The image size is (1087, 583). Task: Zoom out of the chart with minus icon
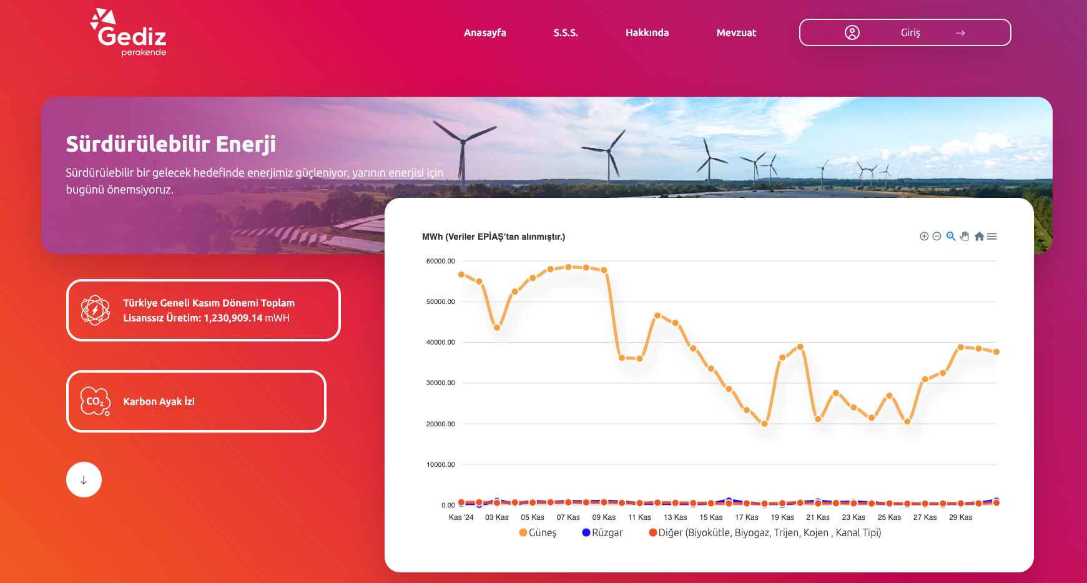937,236
